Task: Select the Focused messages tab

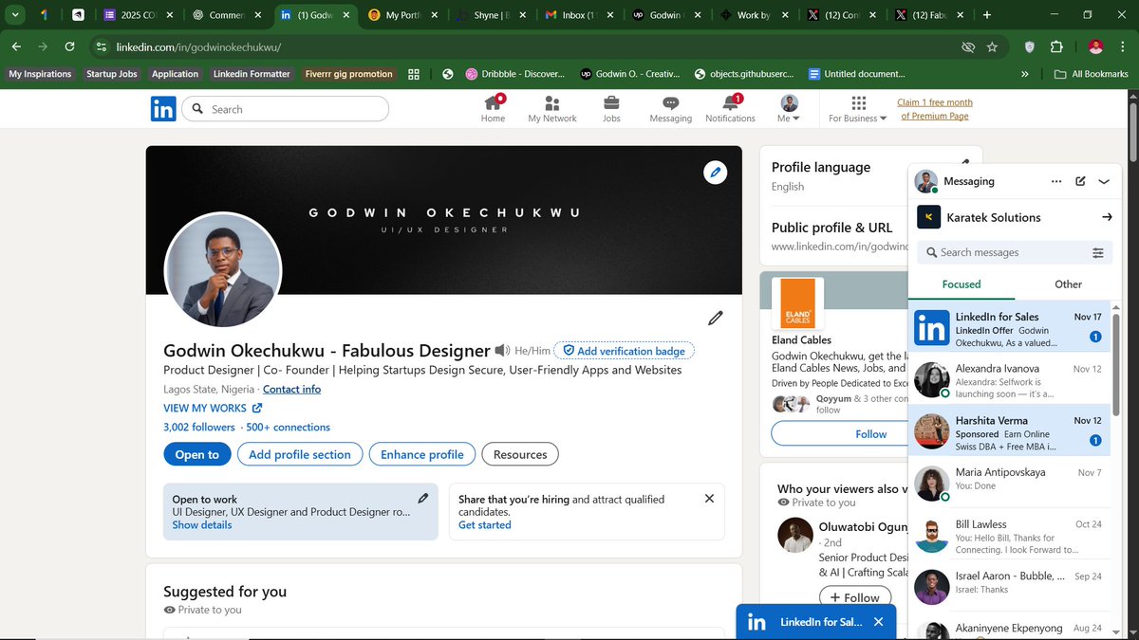Action: click(x=962, y=283)
